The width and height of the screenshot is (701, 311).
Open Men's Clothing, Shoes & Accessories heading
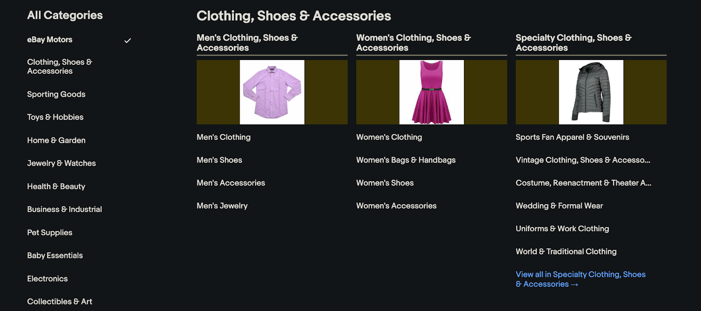(247, 42)
